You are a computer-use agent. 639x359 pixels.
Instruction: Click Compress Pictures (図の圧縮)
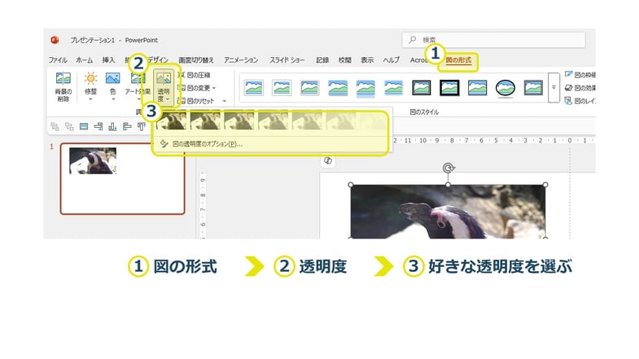point(195,75)
